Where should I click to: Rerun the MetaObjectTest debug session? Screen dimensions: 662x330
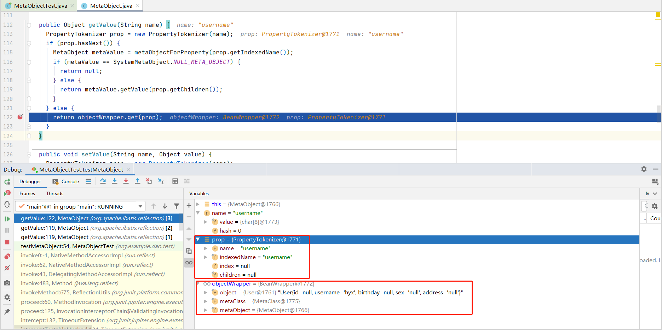[x=7, y=182]
